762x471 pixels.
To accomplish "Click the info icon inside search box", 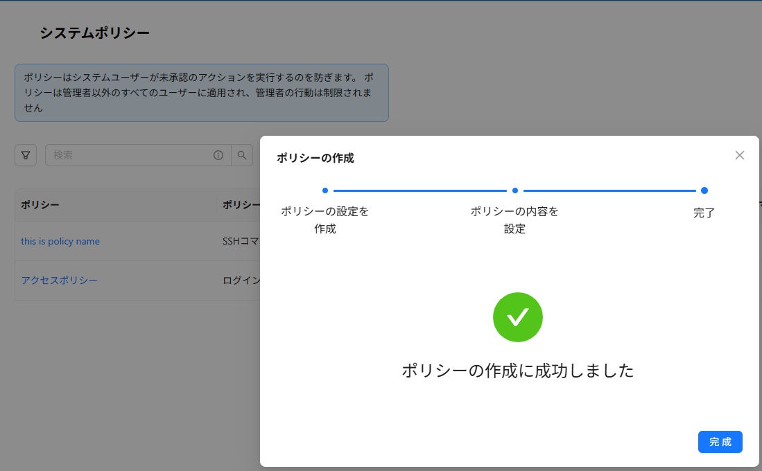I will pyautogui.click(x=218, y=155).
